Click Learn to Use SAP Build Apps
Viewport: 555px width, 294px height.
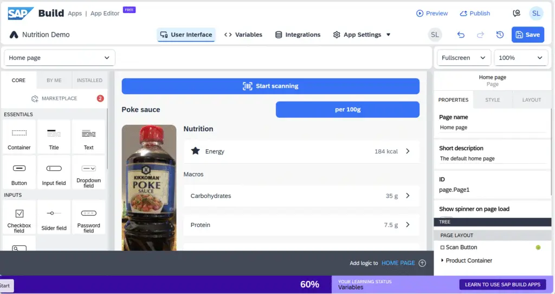point(502,284)
